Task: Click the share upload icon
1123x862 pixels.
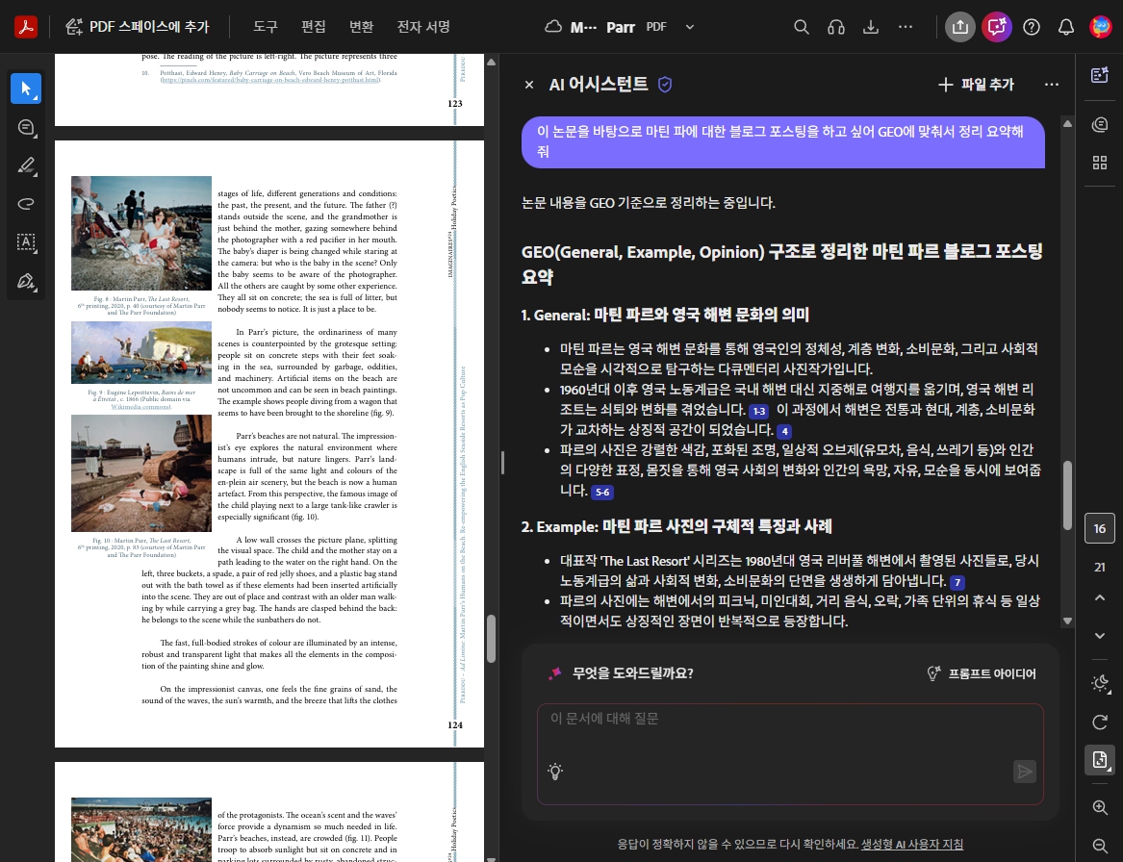Action: coord(959,27)
